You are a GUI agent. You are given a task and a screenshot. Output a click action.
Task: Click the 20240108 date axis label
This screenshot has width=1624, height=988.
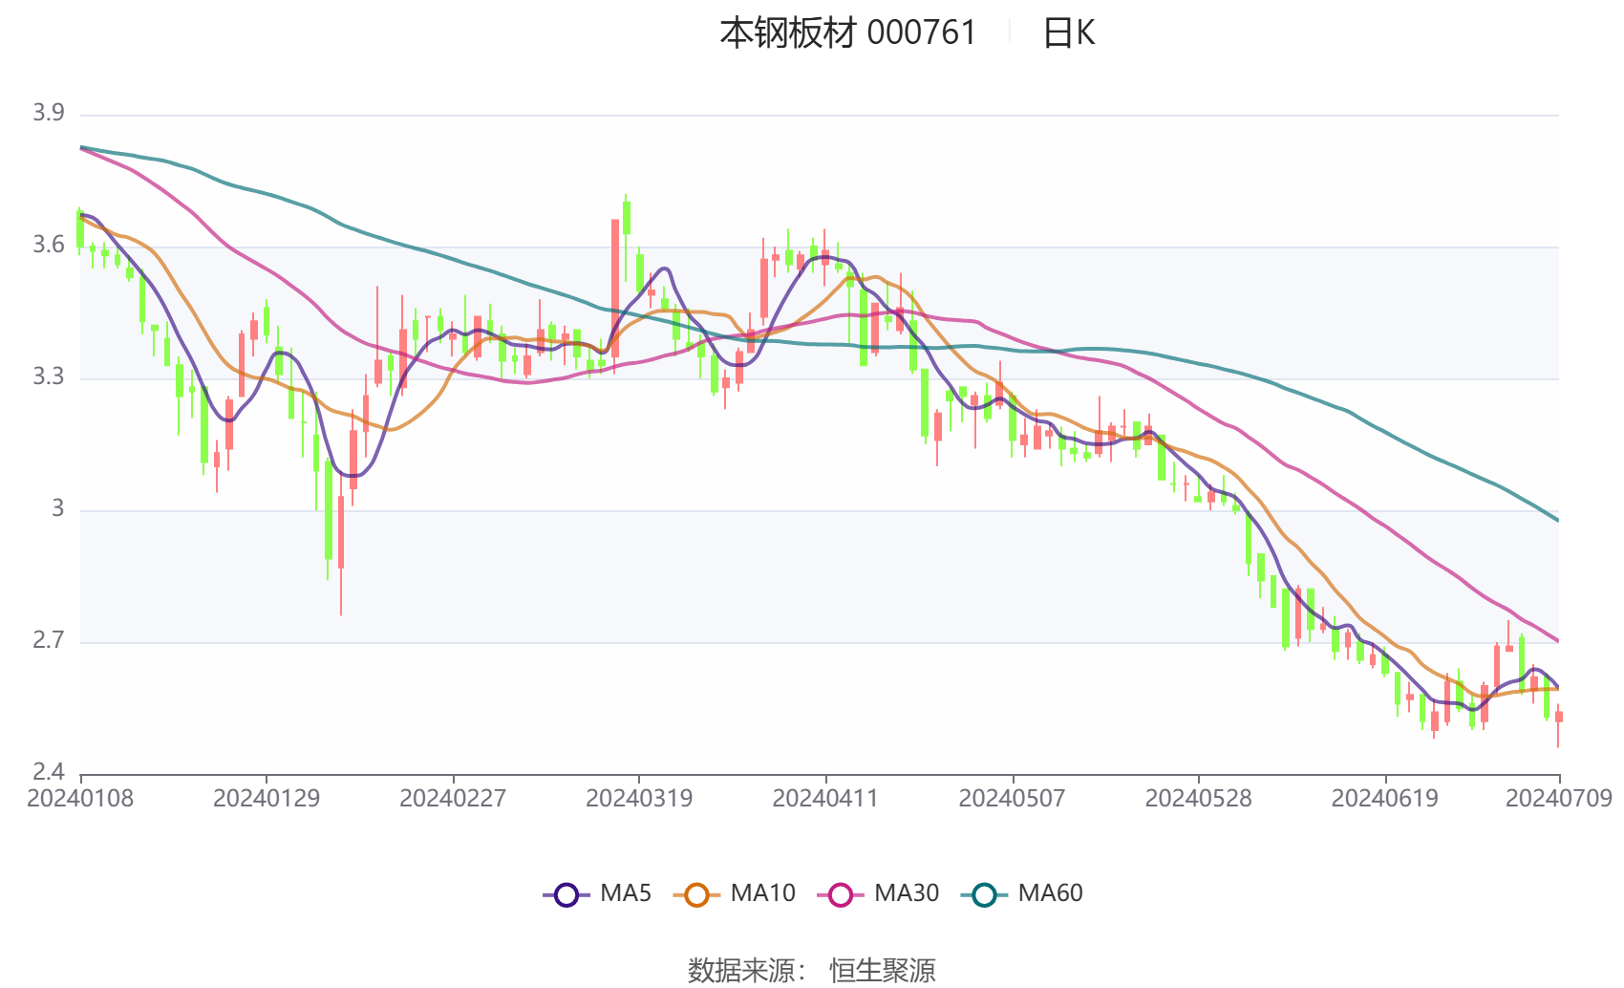click(x=80, y=799)
